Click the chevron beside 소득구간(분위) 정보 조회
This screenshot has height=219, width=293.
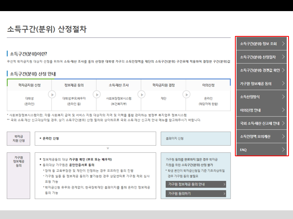coord(283,44)
